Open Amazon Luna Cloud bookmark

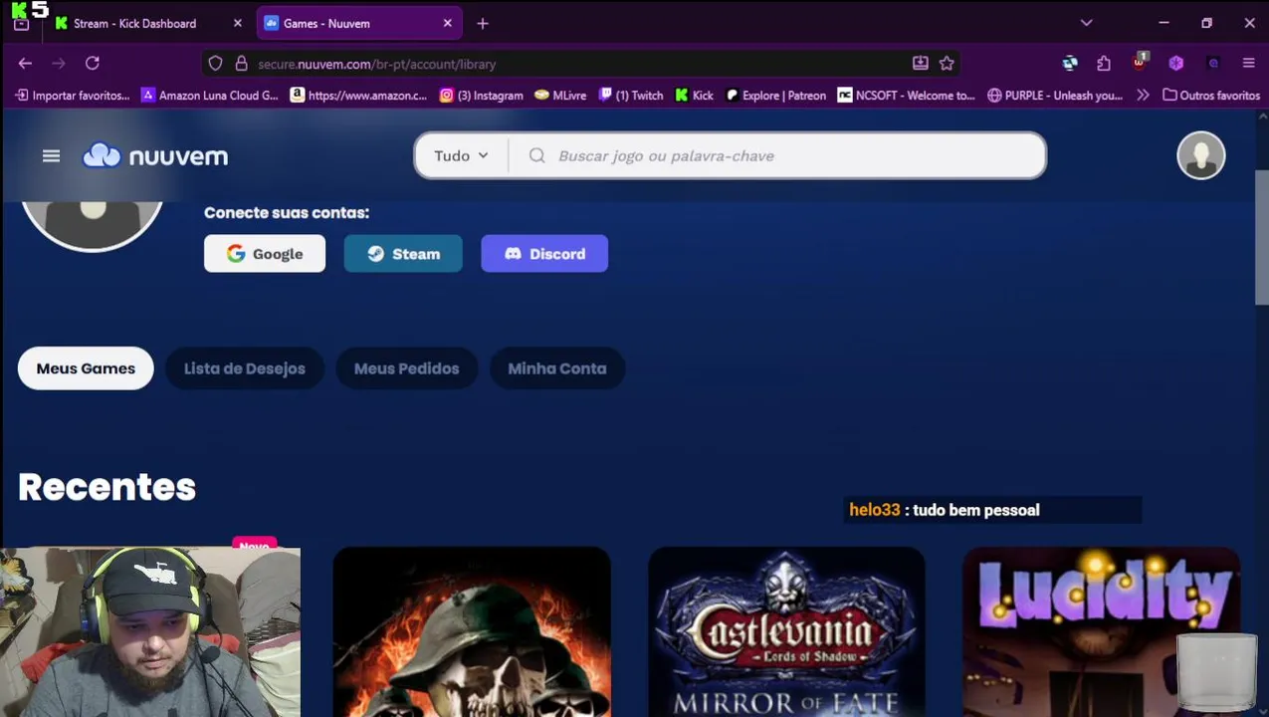coord(209,96)
